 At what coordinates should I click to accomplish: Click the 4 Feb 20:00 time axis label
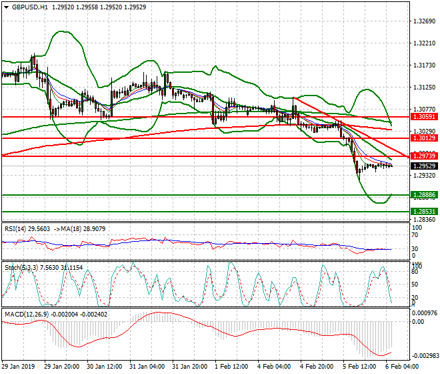(317, 367)
